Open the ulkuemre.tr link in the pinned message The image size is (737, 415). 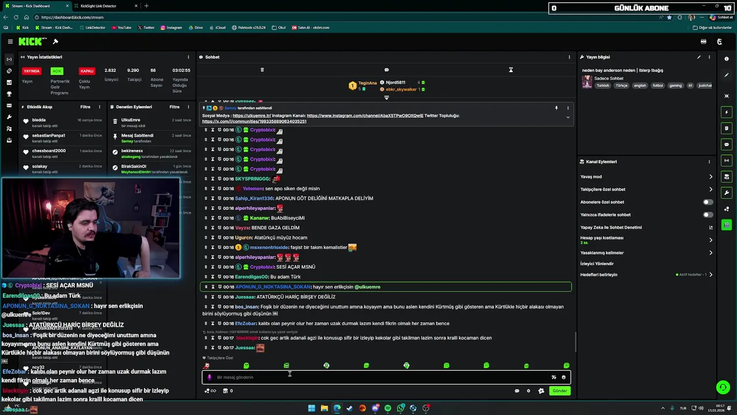(252, 116)
